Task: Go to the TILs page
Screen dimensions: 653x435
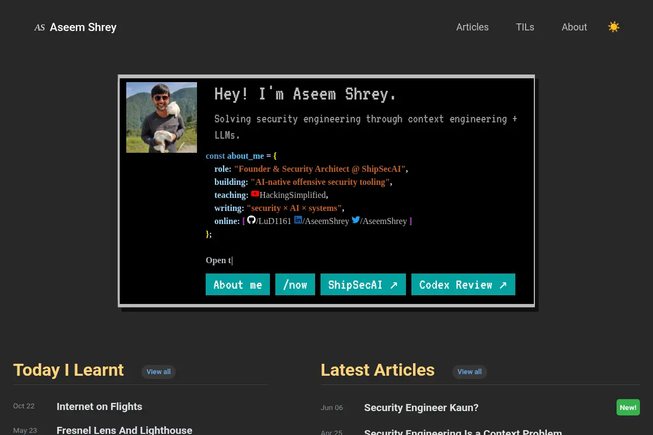Action: pyautogui.click(x=525, y=27)
